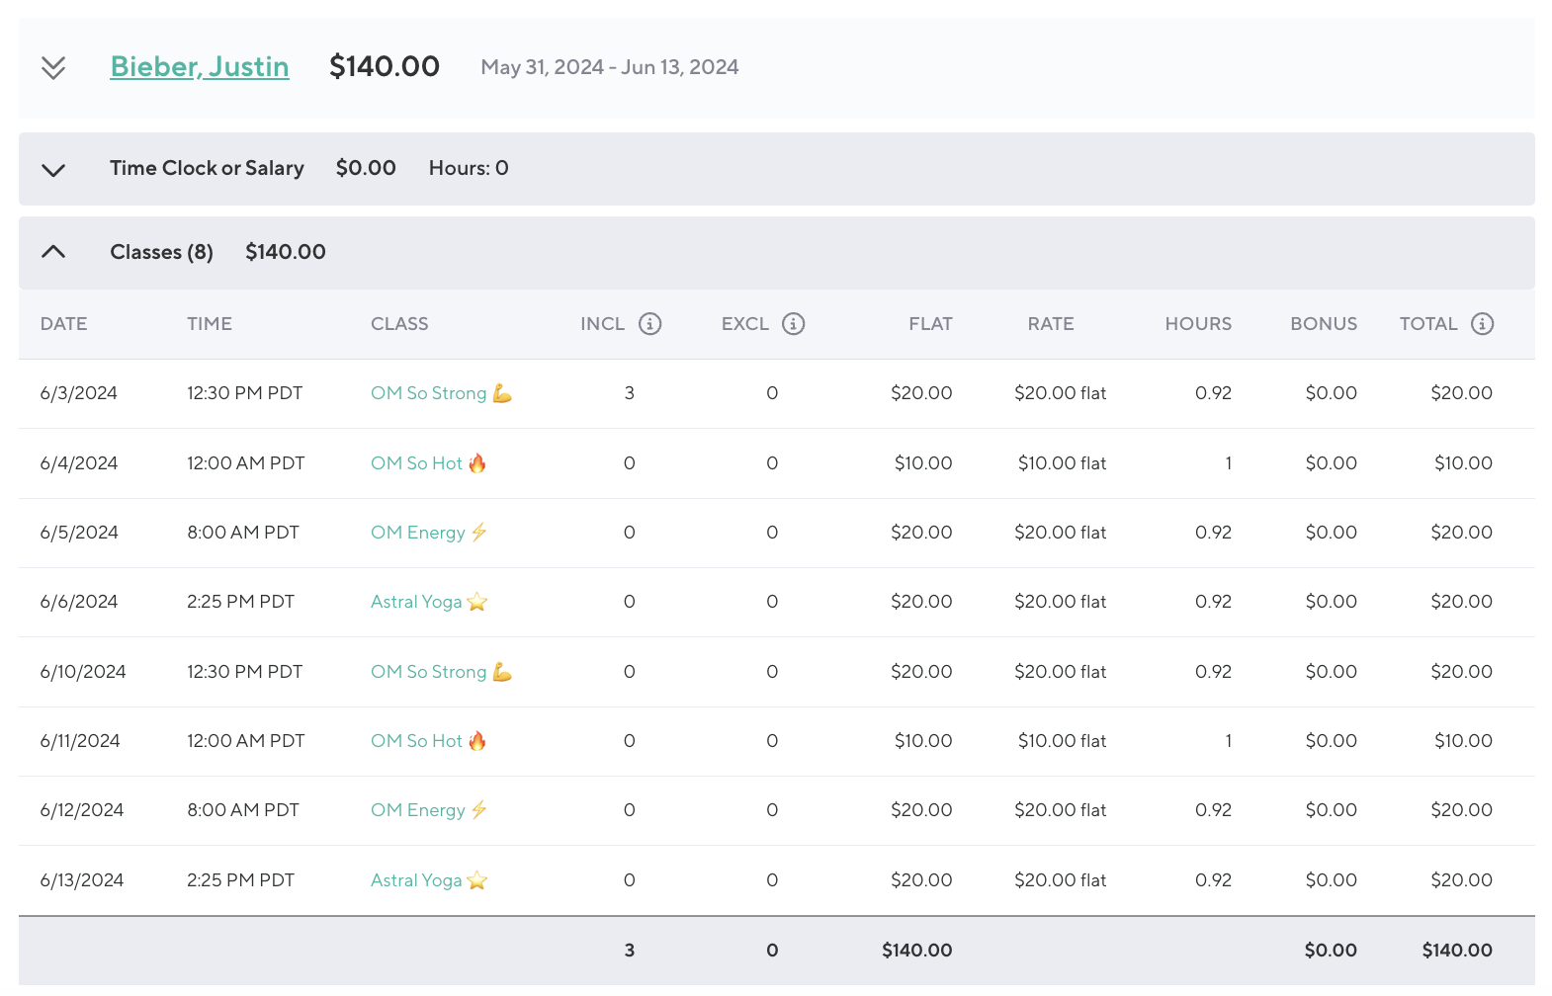Open OM So Hot class on 6/11/2024
The image size is (1552, 996).
pyautogui.click(x=416, y=741)
